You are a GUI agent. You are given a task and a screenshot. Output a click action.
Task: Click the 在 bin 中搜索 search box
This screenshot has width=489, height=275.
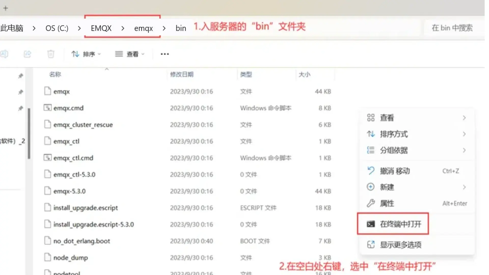[452, 28]
